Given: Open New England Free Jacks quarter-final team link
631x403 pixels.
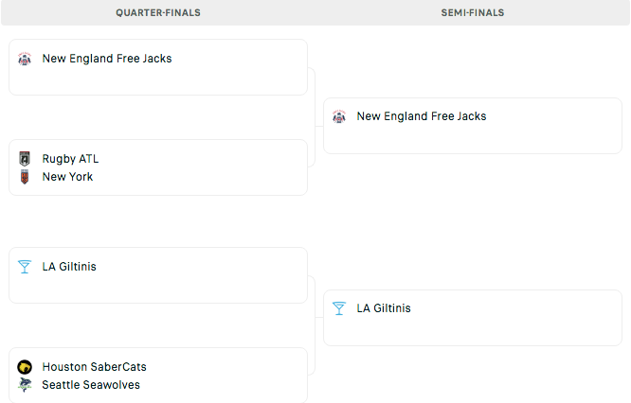Looking at the screenshot, I should pos(107,59).
